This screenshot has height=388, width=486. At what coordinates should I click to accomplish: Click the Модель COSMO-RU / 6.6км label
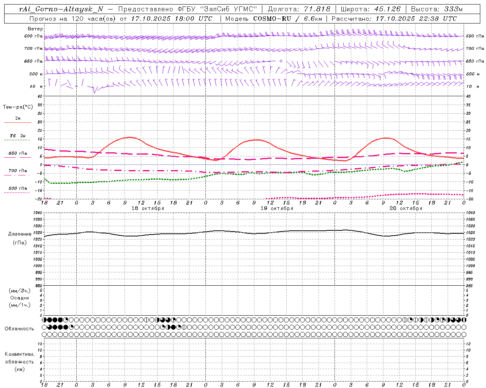[x=273, y=19]
